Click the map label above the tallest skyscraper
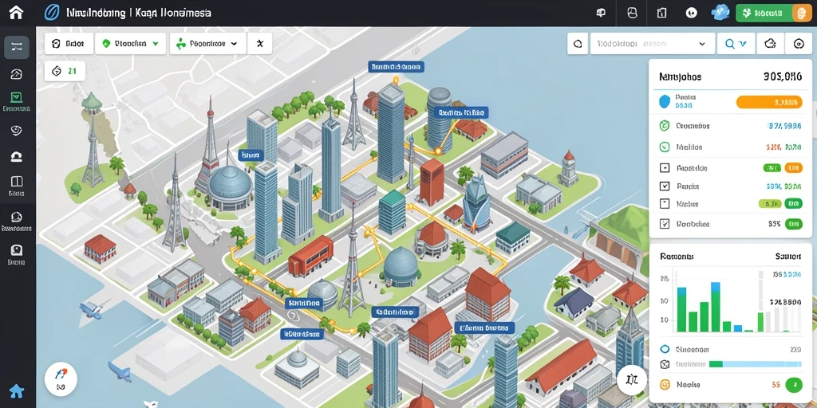 tap(396, 67)
